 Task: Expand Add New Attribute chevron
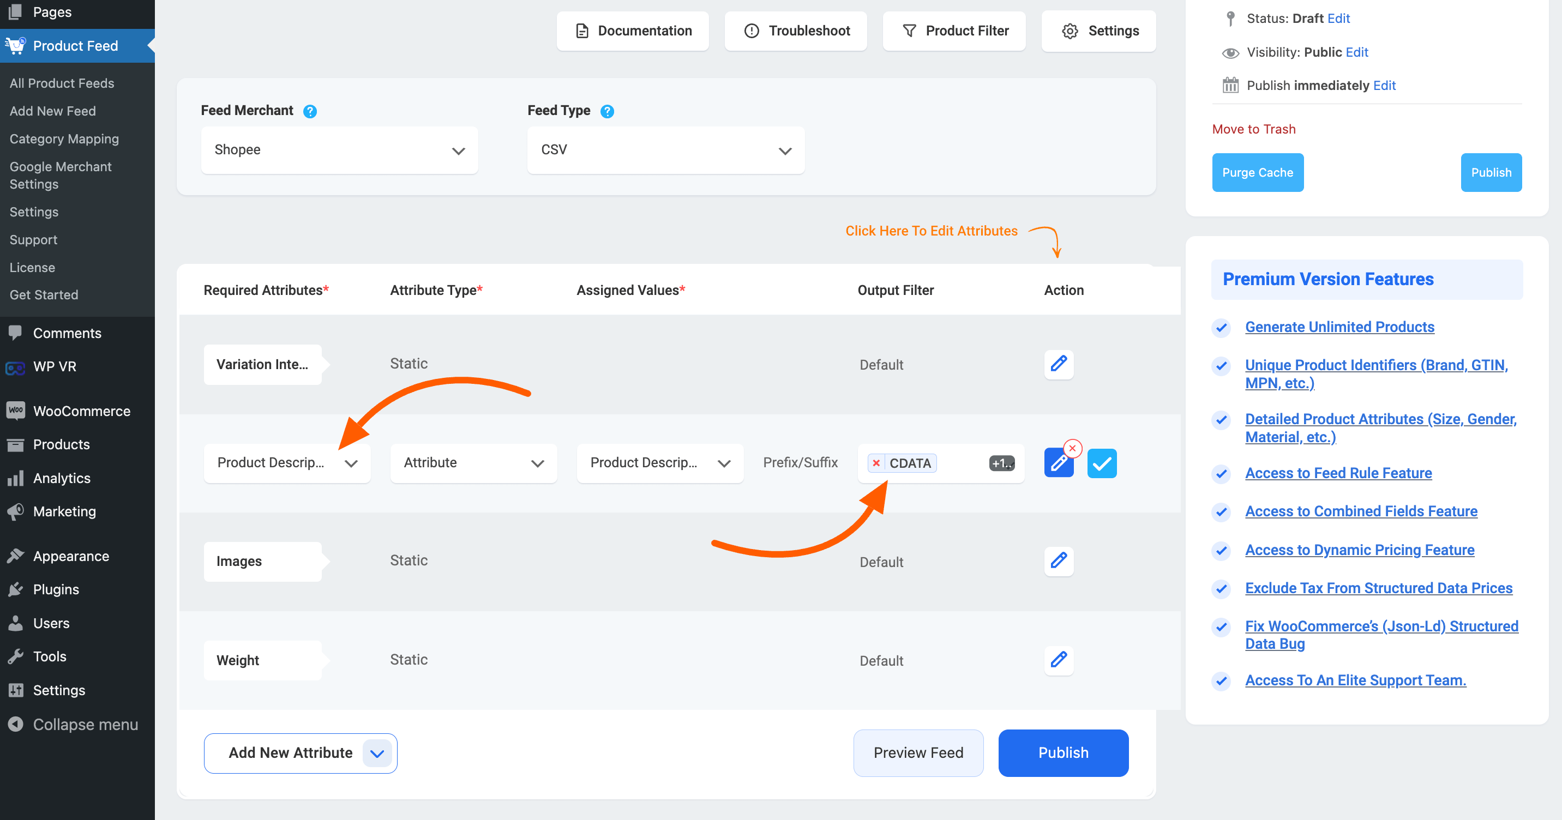(x=377, y=753)
